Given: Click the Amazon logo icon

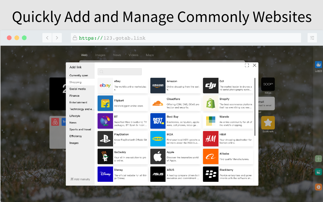Looking at the screenshot, I should pyautogui.click(x=158, y=86).
